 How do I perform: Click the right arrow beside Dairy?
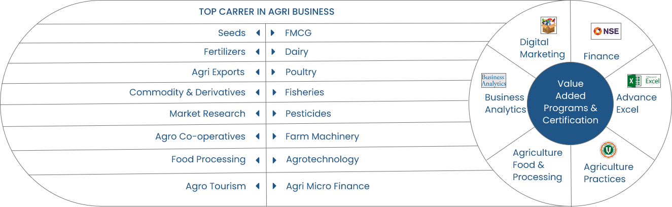click(273, 52)
